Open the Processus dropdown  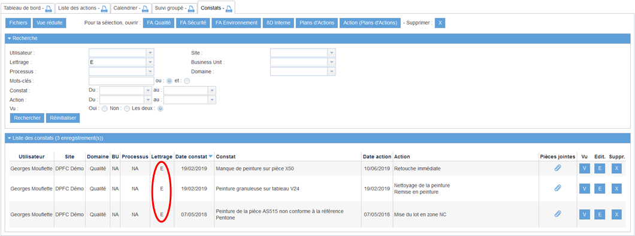pos(150,72)
